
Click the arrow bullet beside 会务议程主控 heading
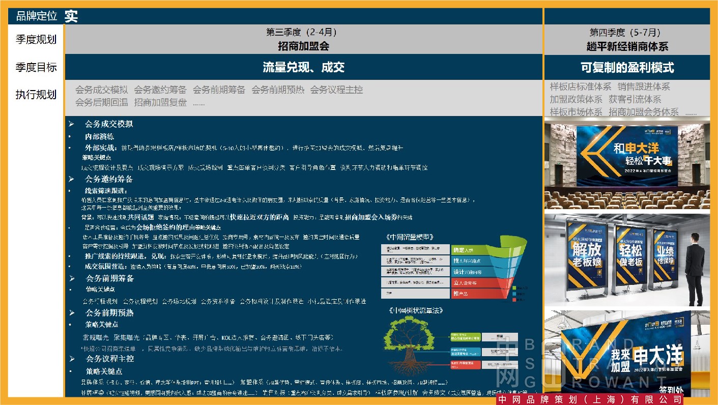72,359
